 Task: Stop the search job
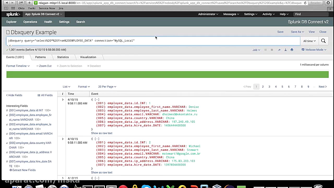(x=272, y=50)
